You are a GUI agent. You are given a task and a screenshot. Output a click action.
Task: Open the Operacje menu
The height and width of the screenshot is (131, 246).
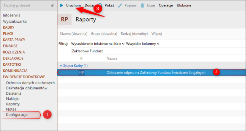(x=166, y=5)
